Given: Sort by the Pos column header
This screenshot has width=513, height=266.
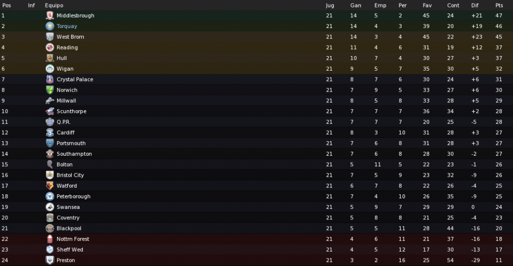Looking at the screenshot, I should [x=7, y=5].
